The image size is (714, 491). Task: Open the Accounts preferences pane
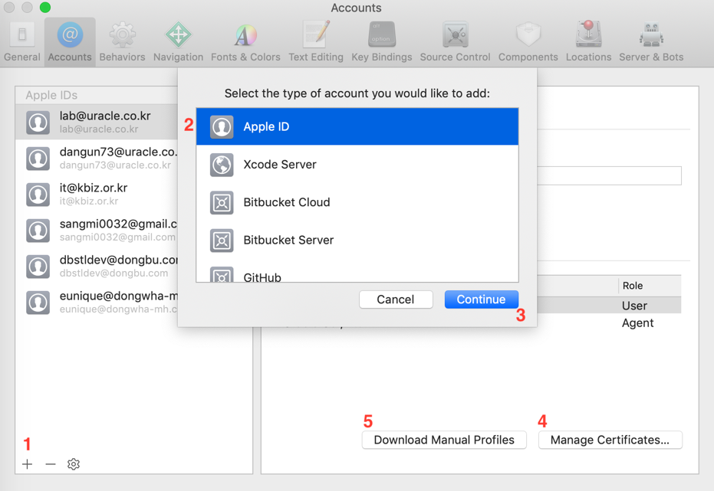pyautogui.click(x=70, y=41)
